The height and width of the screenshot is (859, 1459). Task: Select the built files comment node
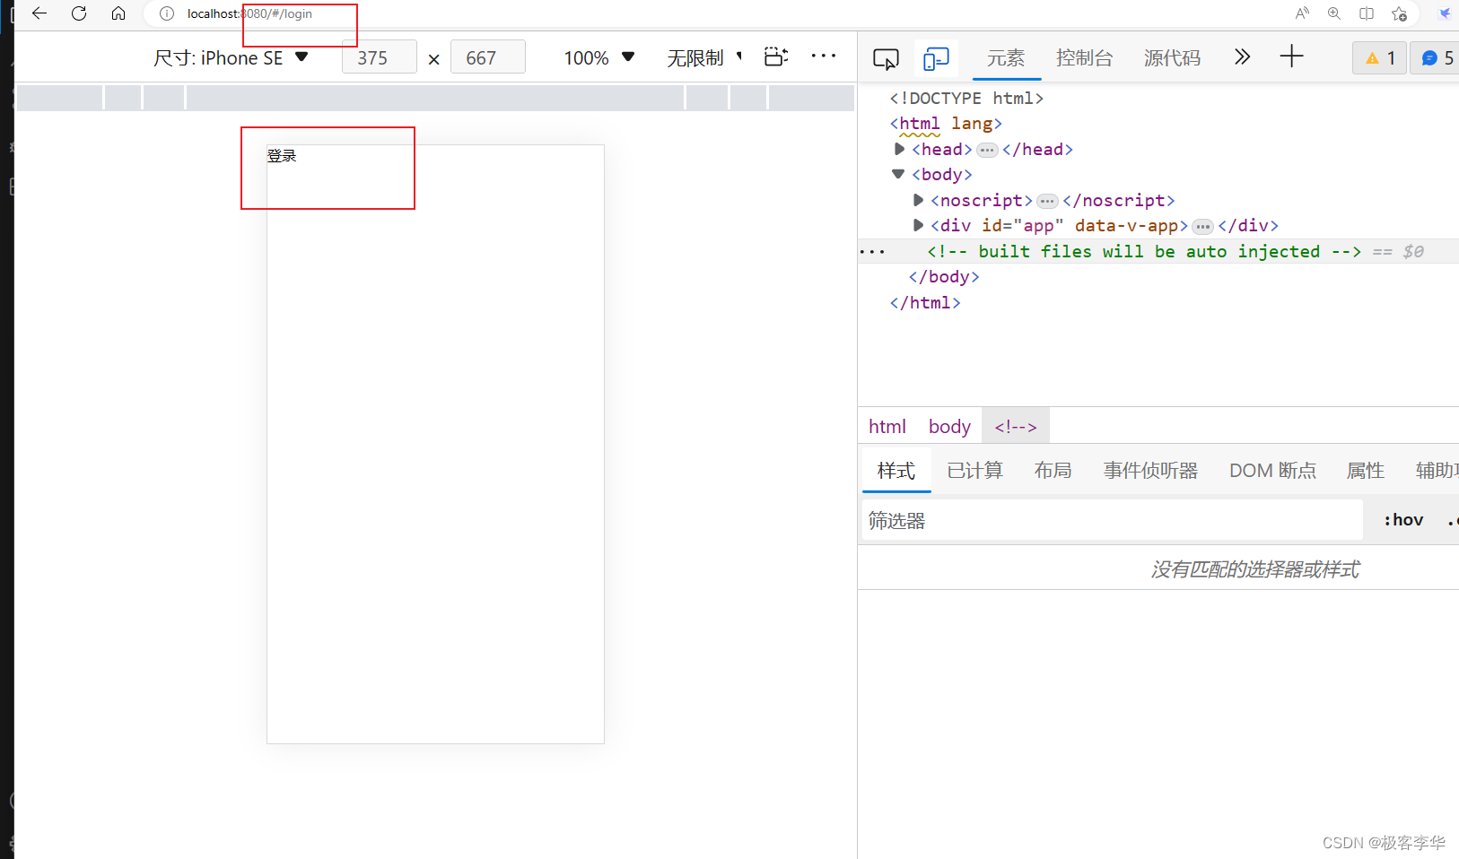1144,251
